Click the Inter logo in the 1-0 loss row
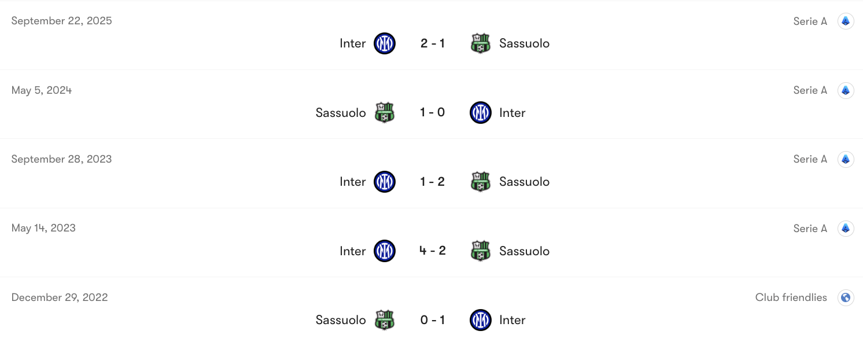 tap(481, 112)
